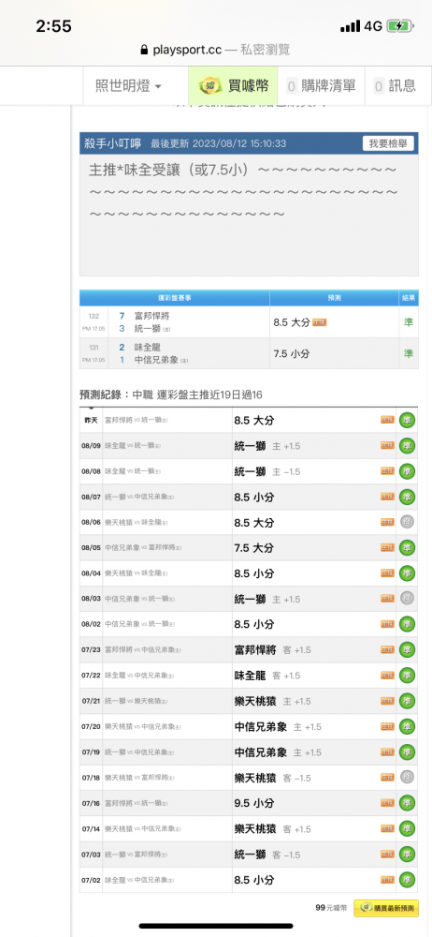Image resolution: width=432 pixels, height=937 pixels.
Task: Tap the battery icon in status bar
Action: point(398,26)
